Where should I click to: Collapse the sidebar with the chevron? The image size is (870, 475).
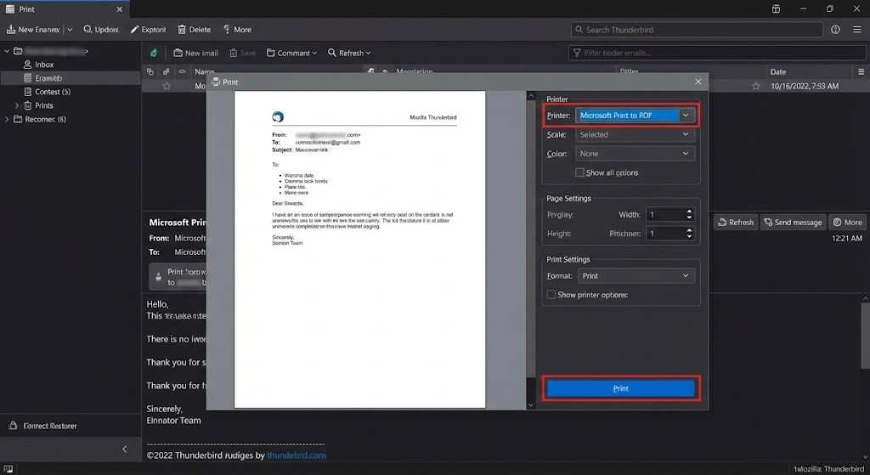[x=124, y=449]
